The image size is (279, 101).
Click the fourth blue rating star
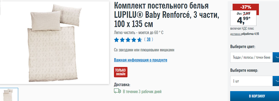[134, 40]
